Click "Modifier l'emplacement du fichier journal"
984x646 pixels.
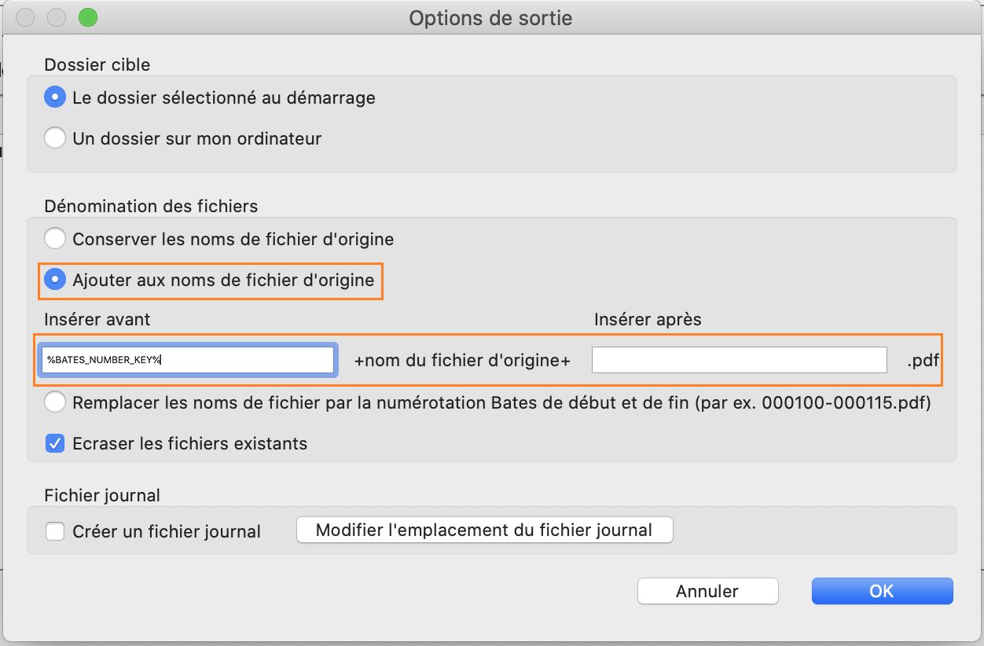[x=484, y=530]
